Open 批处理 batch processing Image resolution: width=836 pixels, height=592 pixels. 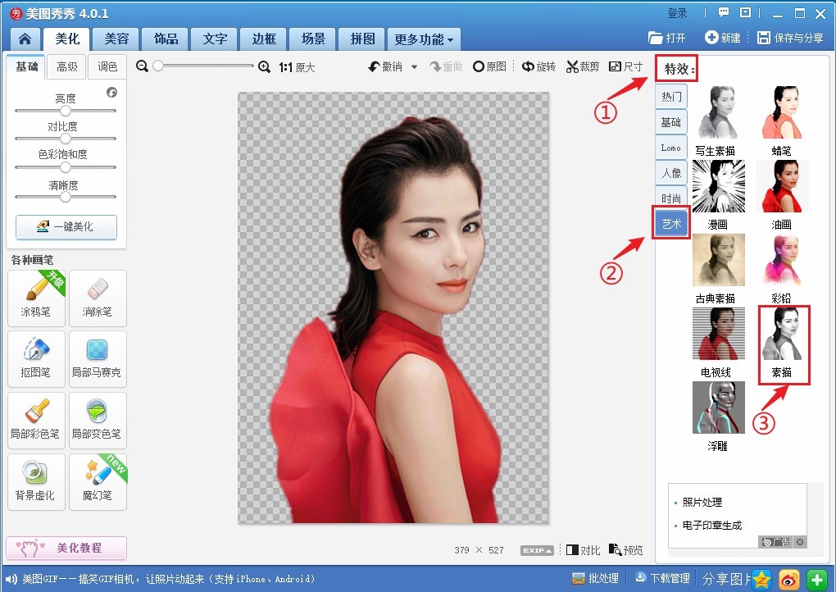[x=596, y=579]
